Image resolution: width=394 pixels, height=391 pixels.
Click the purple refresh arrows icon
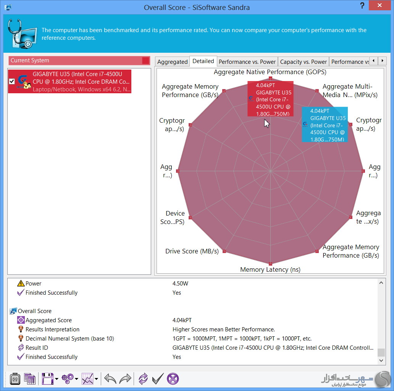click(143, 379)
